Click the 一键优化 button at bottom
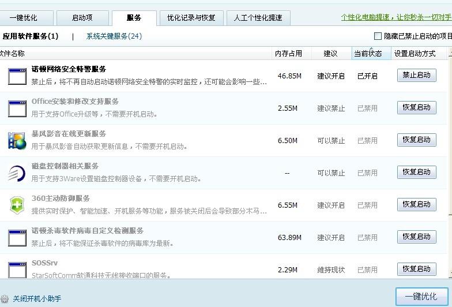 [x=422, y=297]
